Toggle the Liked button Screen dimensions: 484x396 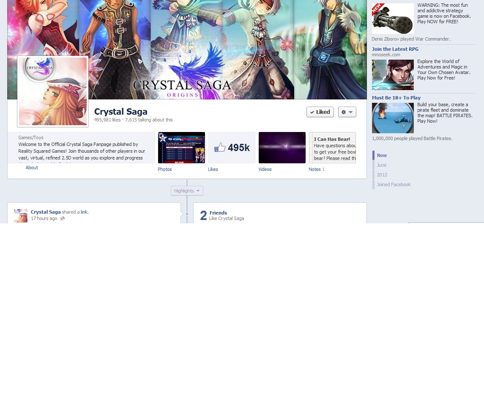coord(320,112)
